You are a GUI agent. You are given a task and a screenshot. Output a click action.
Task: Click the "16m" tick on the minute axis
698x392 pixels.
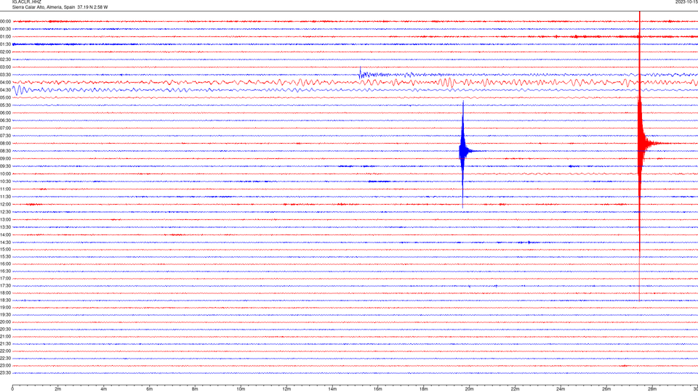click(378, 389)
